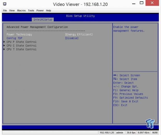The image size is (161, 135).
Task: Open the File menu
Action: (5, 11)
